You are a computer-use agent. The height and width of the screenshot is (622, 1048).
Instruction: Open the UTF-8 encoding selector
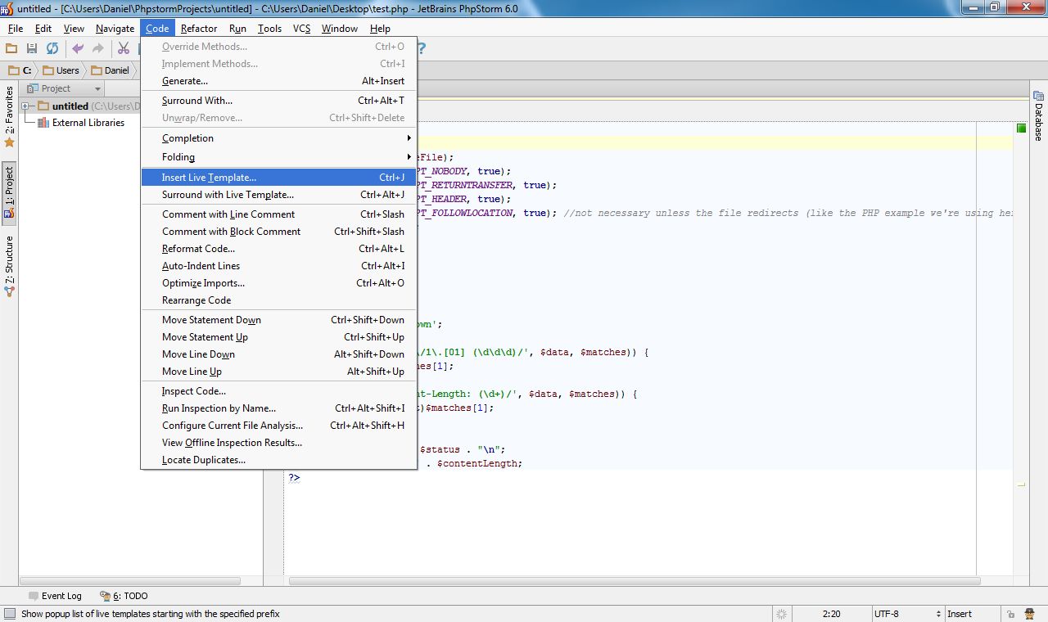pyautogui.click(x=907, y=614)
